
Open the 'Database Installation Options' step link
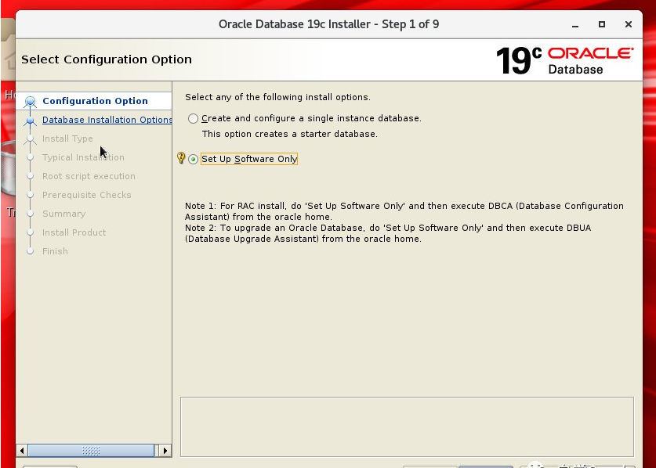point(107,120)
